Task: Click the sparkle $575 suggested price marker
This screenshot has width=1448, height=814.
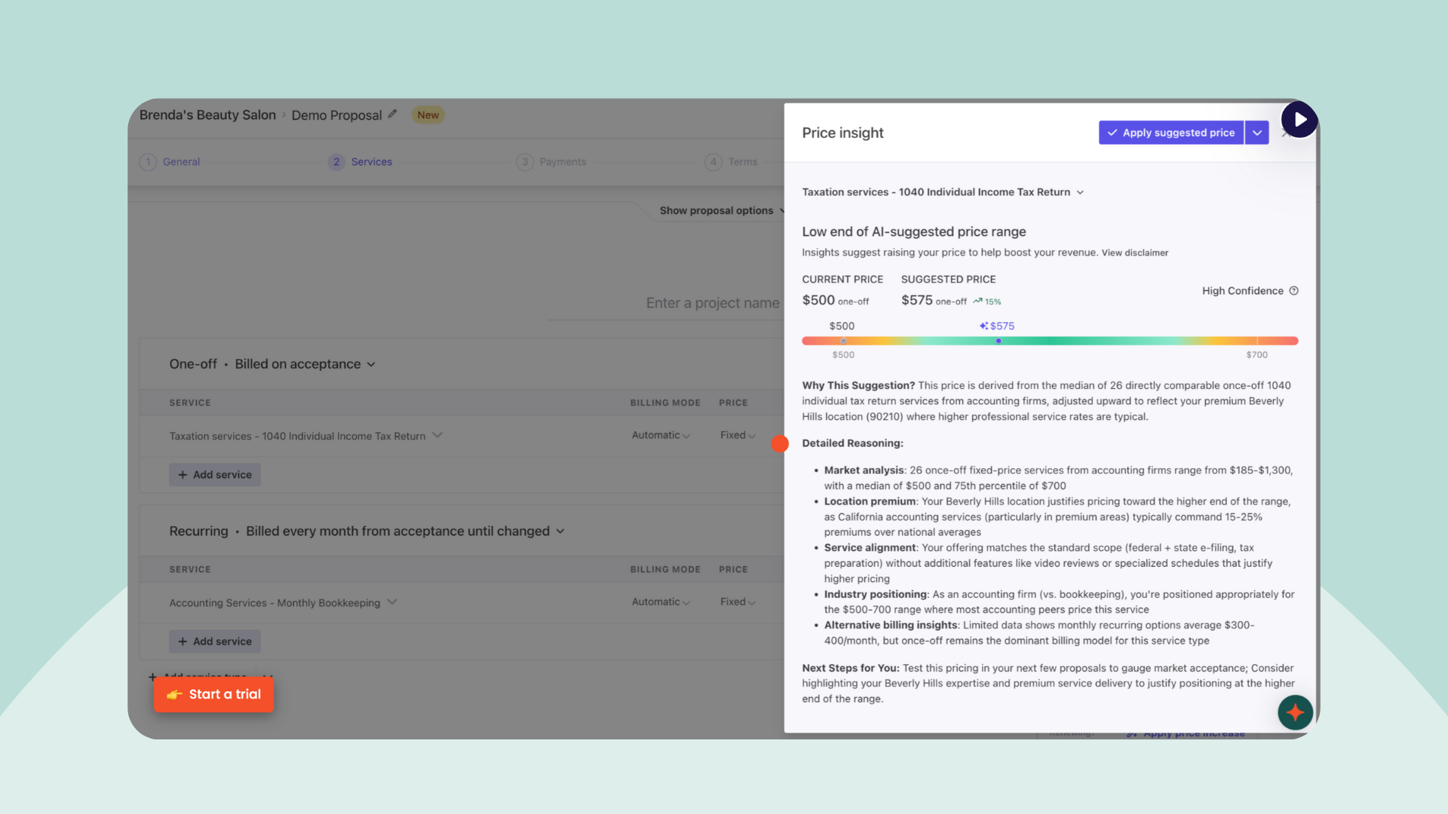Action: pyautogui.click(x=997, y=326)
